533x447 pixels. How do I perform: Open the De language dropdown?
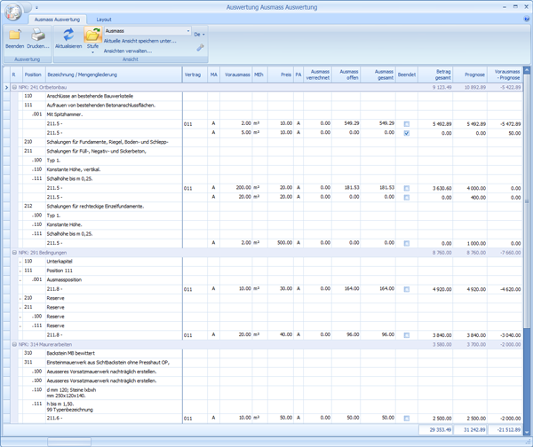click(x=199, y=35)
